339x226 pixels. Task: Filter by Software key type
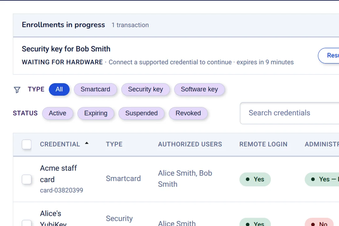(x=199, y=89)
